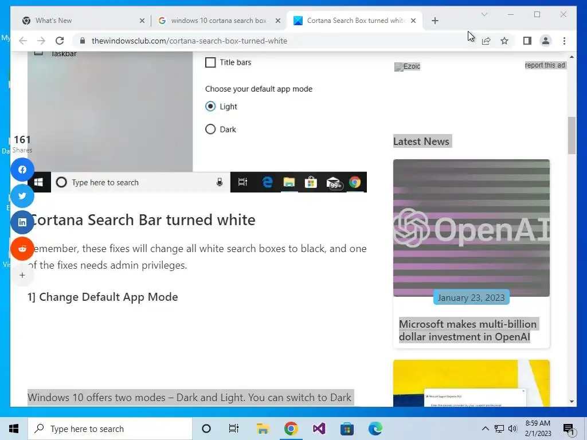Viewport: 587px width, 440px height.
Task: Share article on Reddit
Action: 22,249
